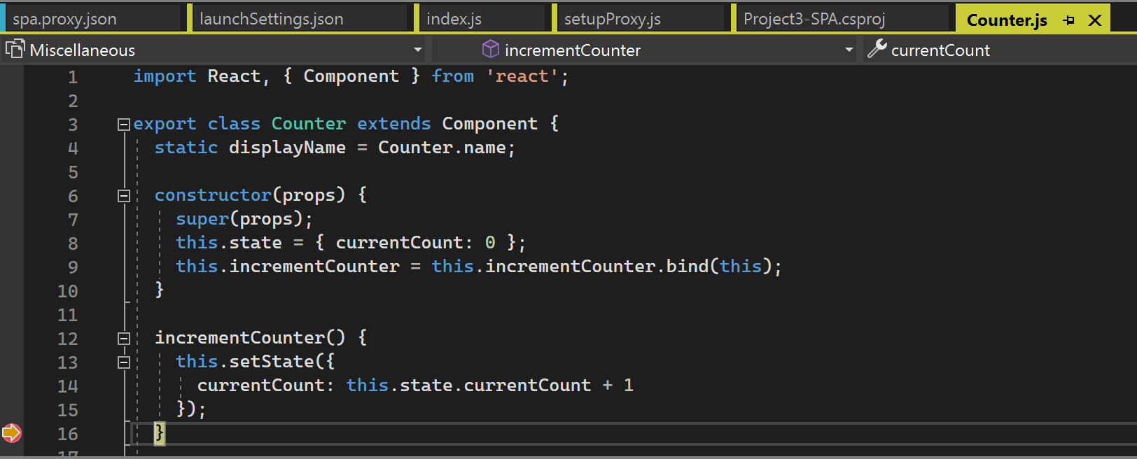This screenshot has width=1137, height=459.
Task: Click 'Counter.name' on line 4
Action: [442, 148]
